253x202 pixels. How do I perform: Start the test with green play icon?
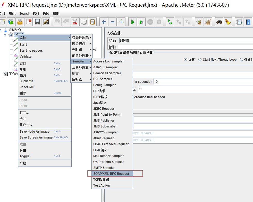(133, 22)
